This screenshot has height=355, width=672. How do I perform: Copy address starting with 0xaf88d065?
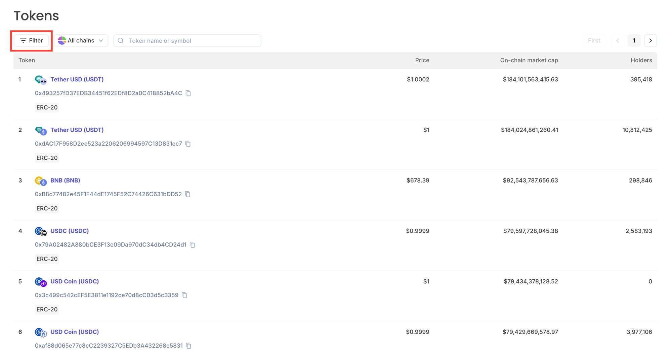point(189,346)
